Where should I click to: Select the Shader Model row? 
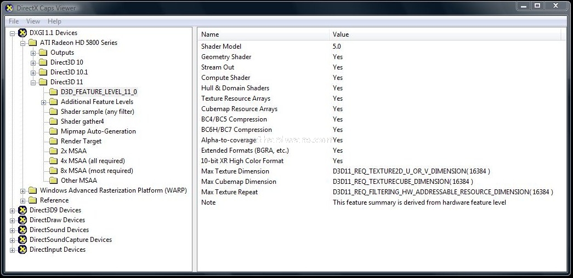click(x=382, y=47)
